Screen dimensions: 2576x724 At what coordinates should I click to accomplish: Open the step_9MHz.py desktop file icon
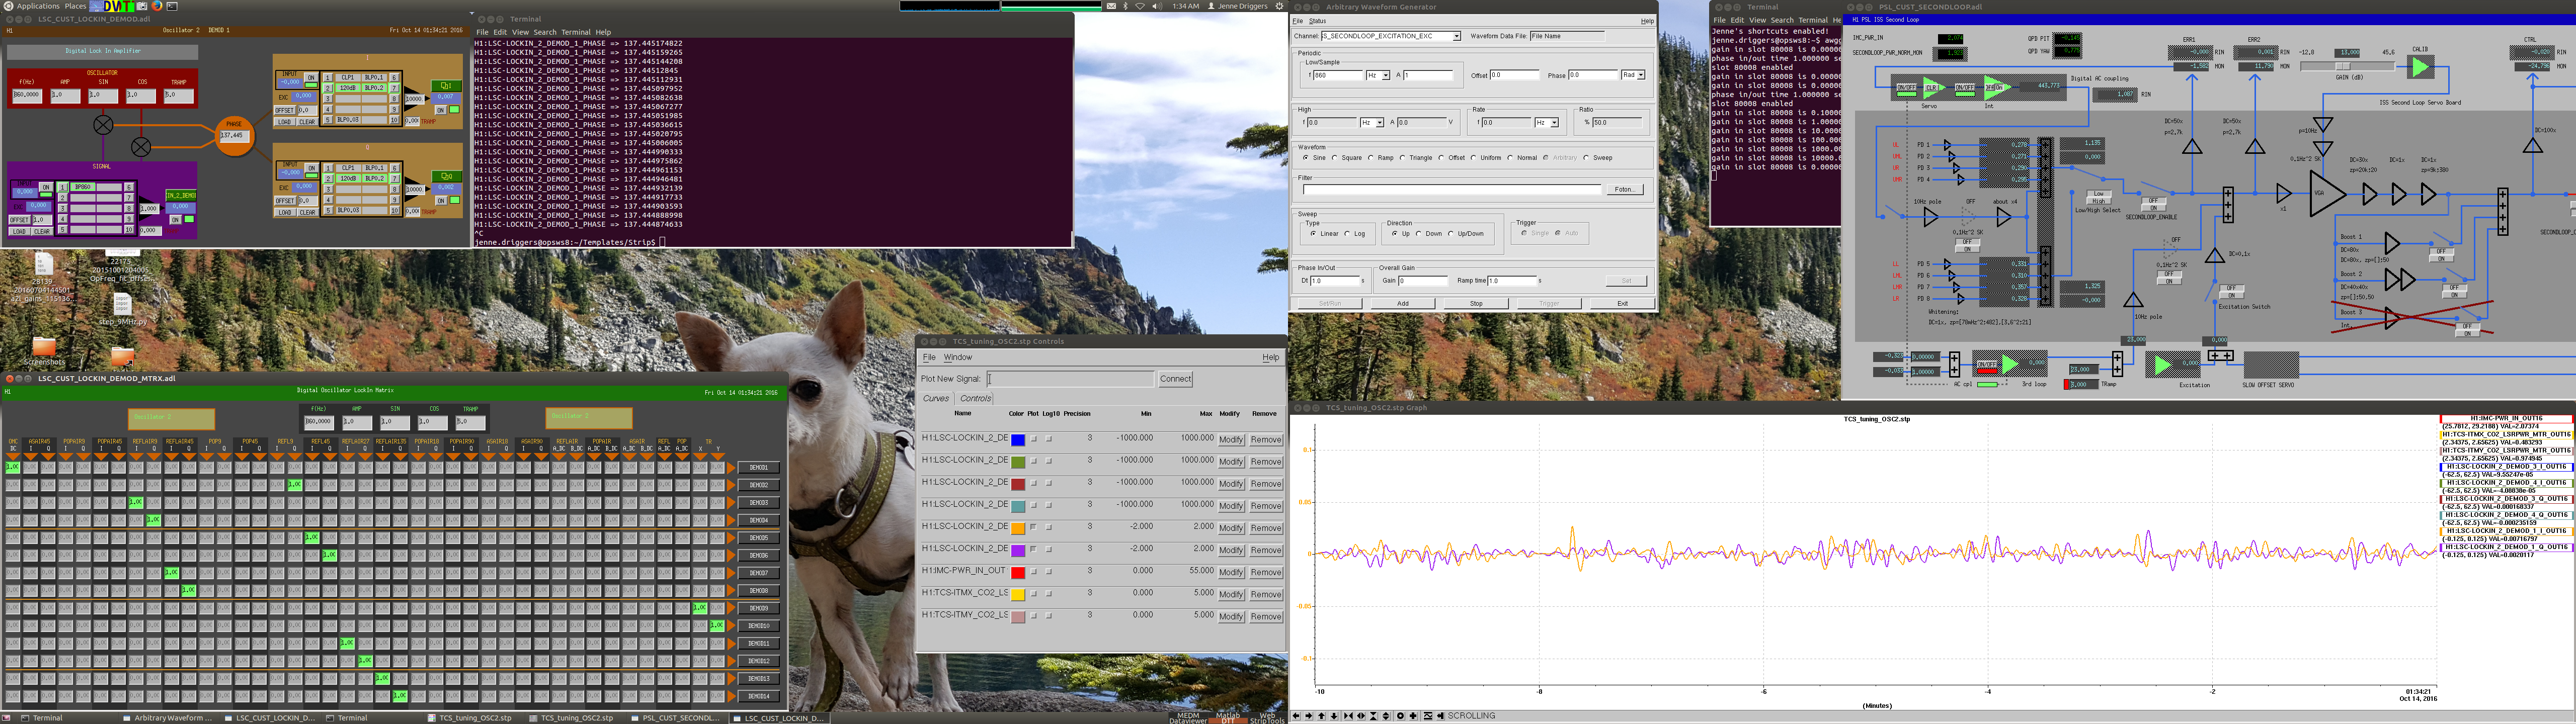(123, 304)
